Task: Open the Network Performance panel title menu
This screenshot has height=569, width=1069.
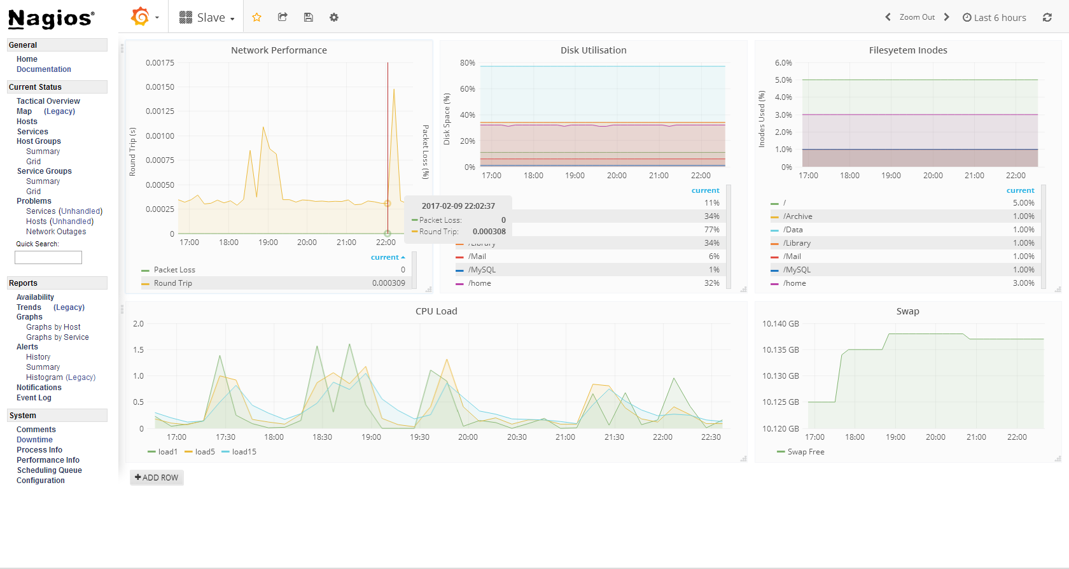Action: click(x=279, y=50)
